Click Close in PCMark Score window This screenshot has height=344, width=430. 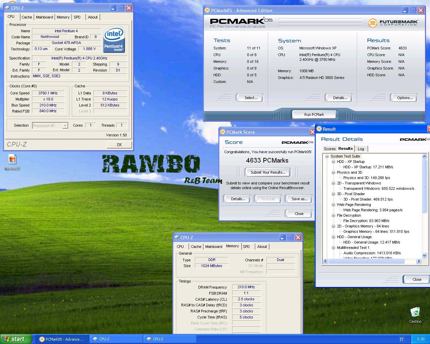(x=299, y=214)
